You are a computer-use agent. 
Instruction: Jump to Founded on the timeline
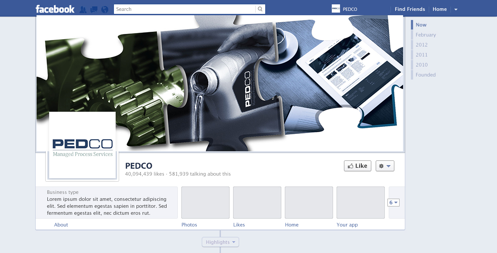(x=426, y=75)
